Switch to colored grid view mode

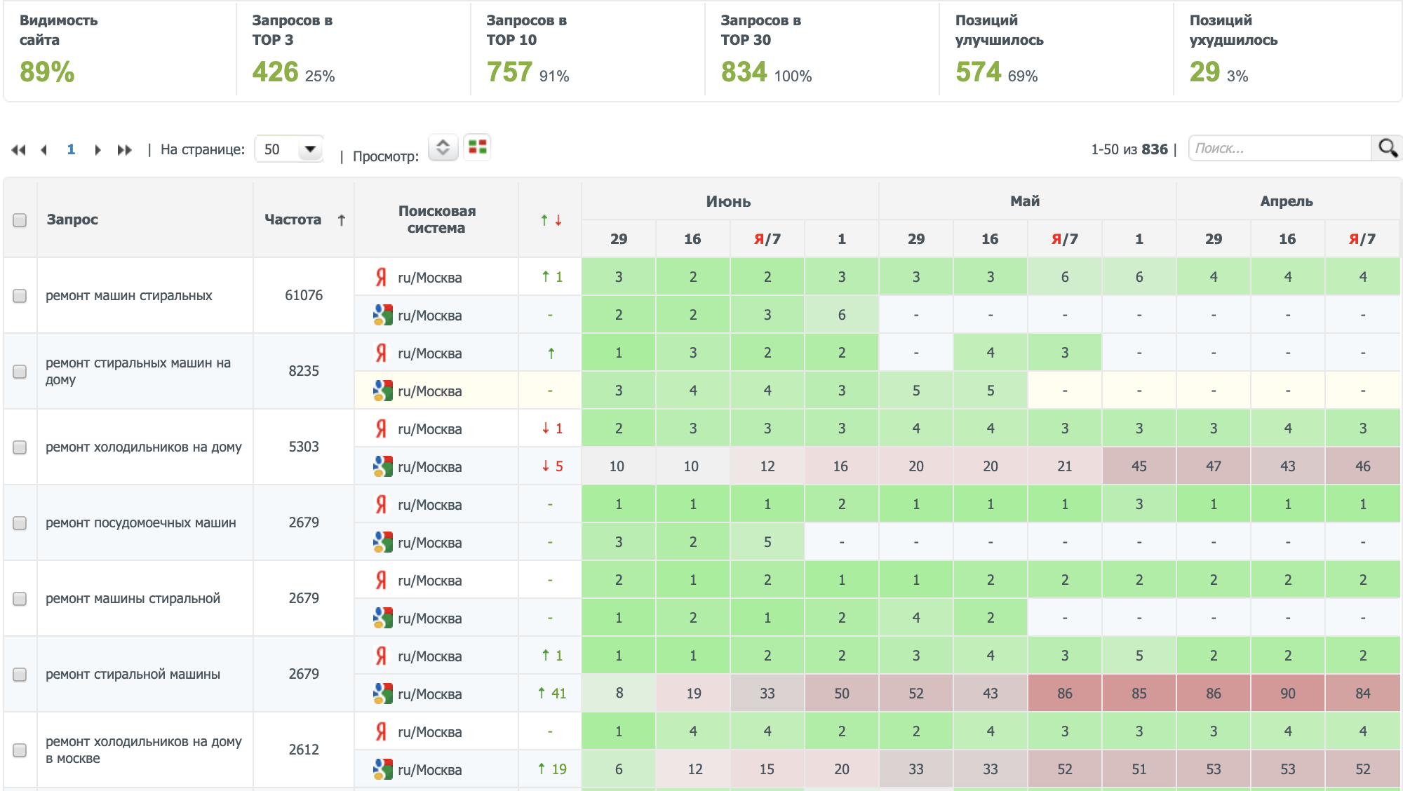point(478,147)
